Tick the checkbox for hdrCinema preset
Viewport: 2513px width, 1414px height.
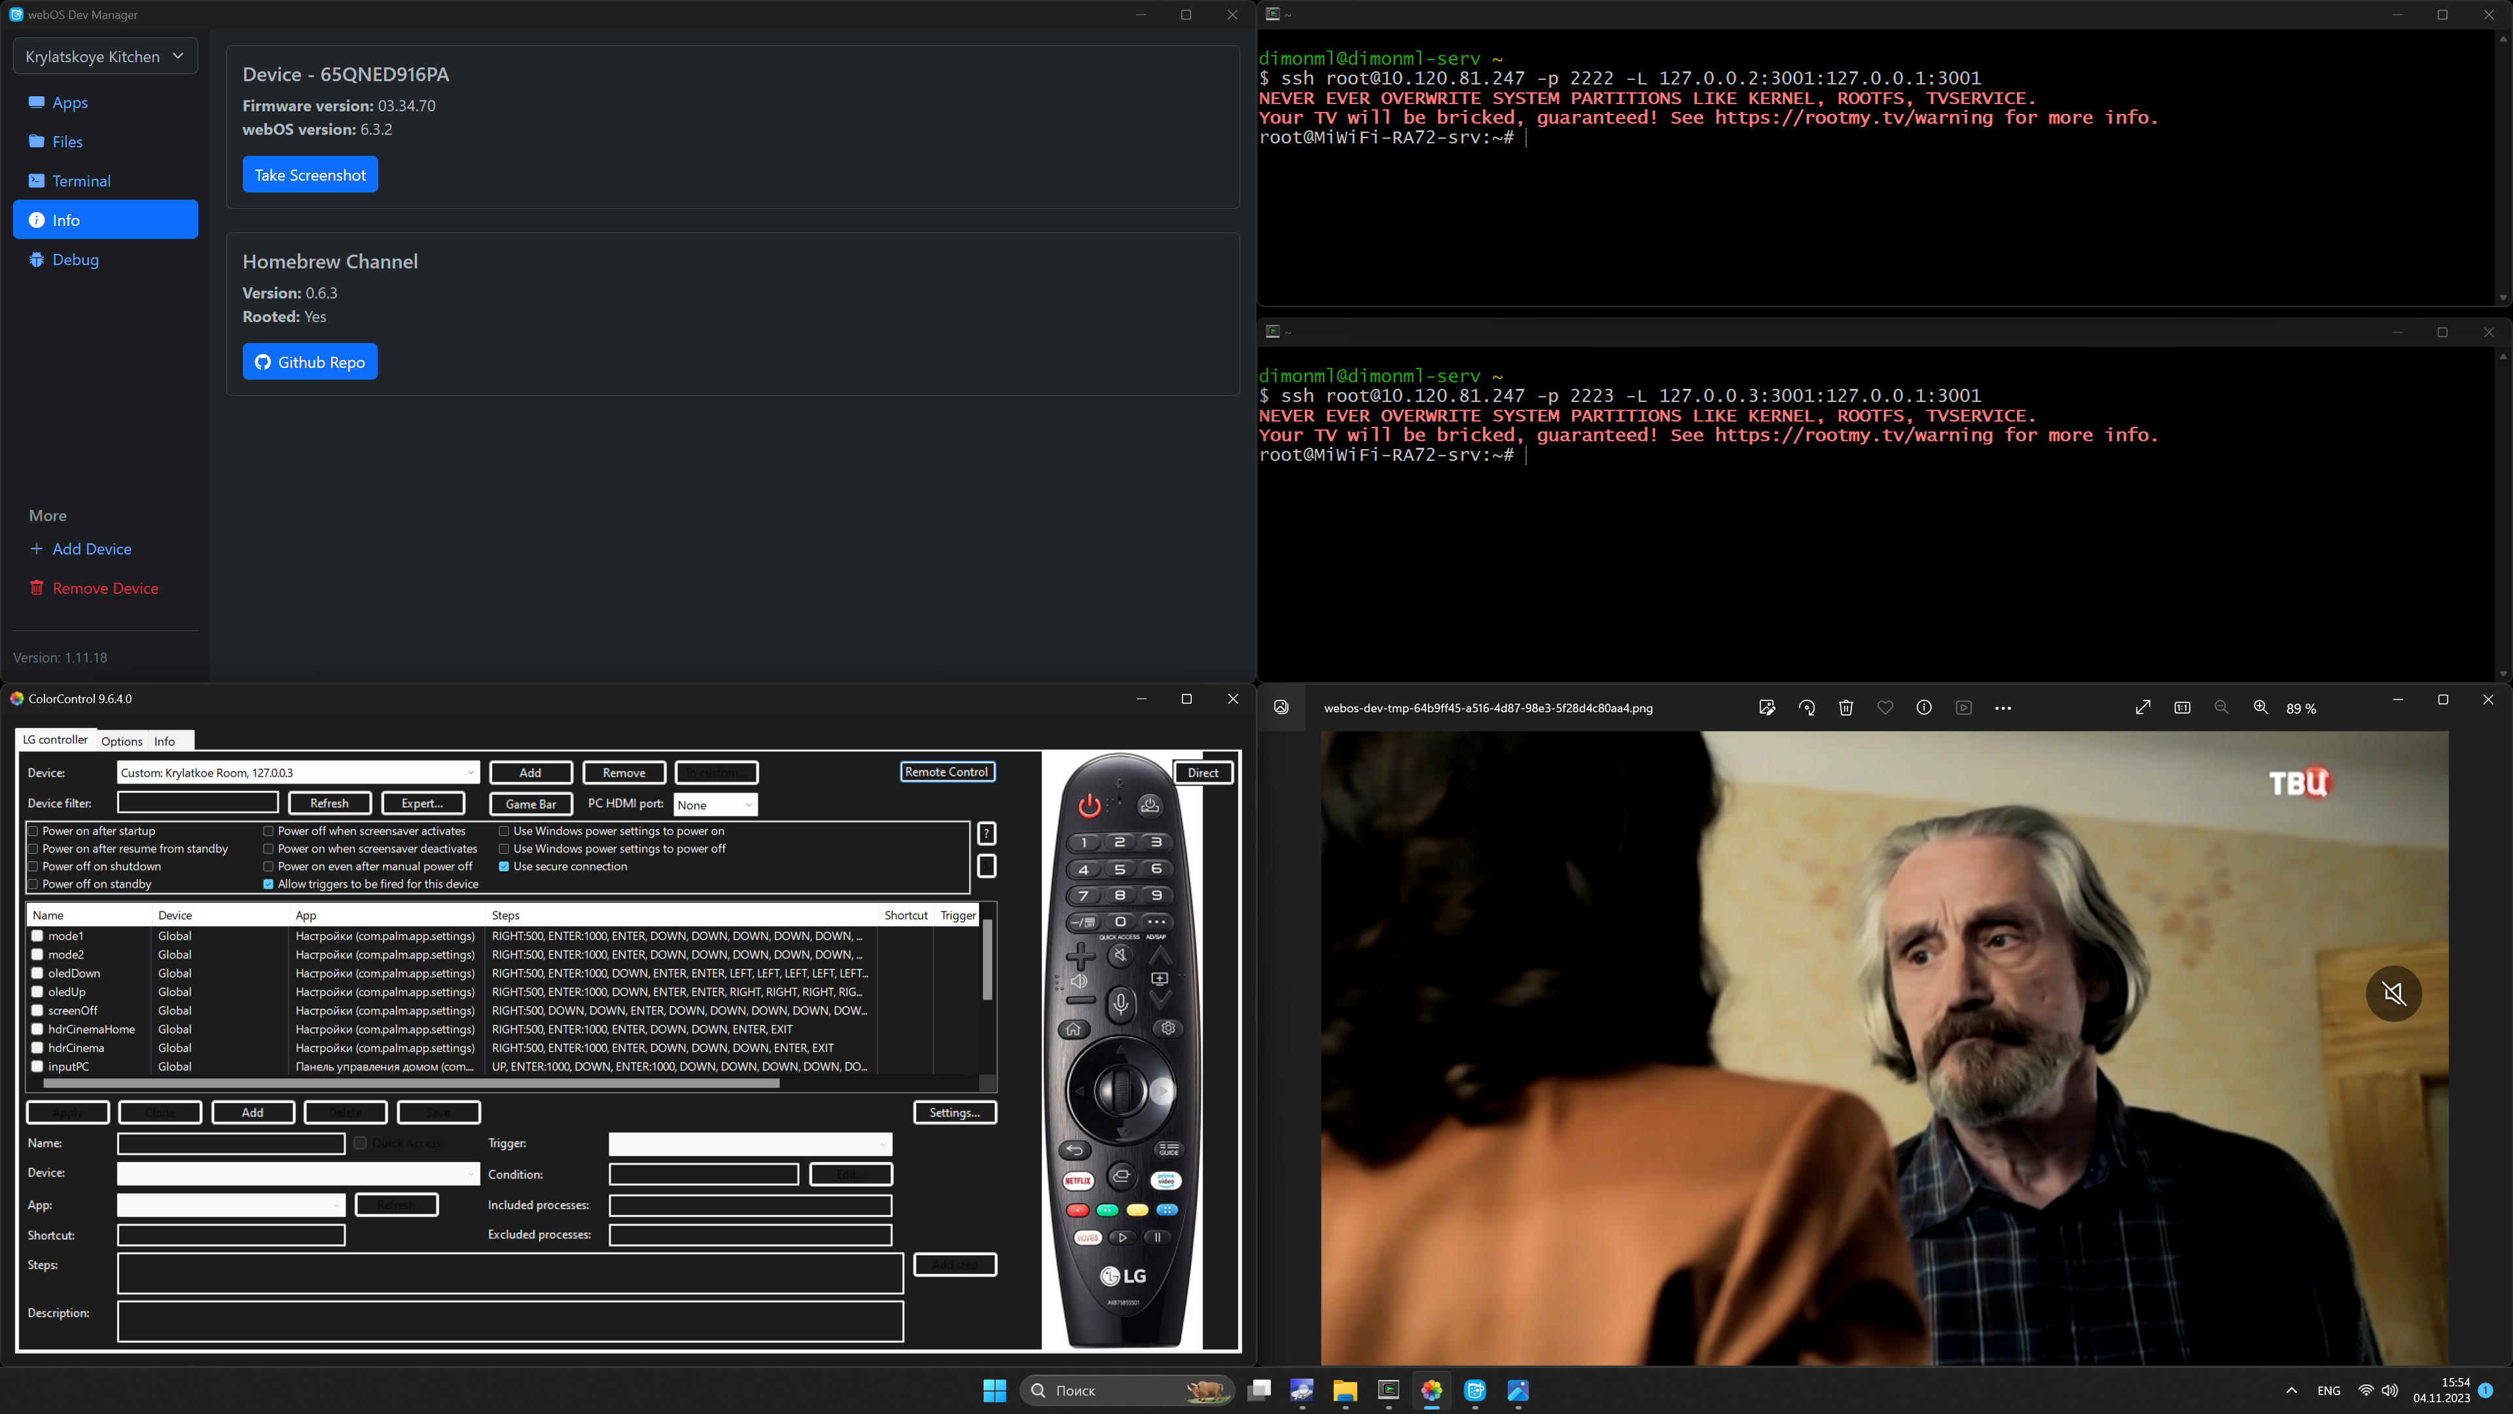click(x=37, y=1048)
